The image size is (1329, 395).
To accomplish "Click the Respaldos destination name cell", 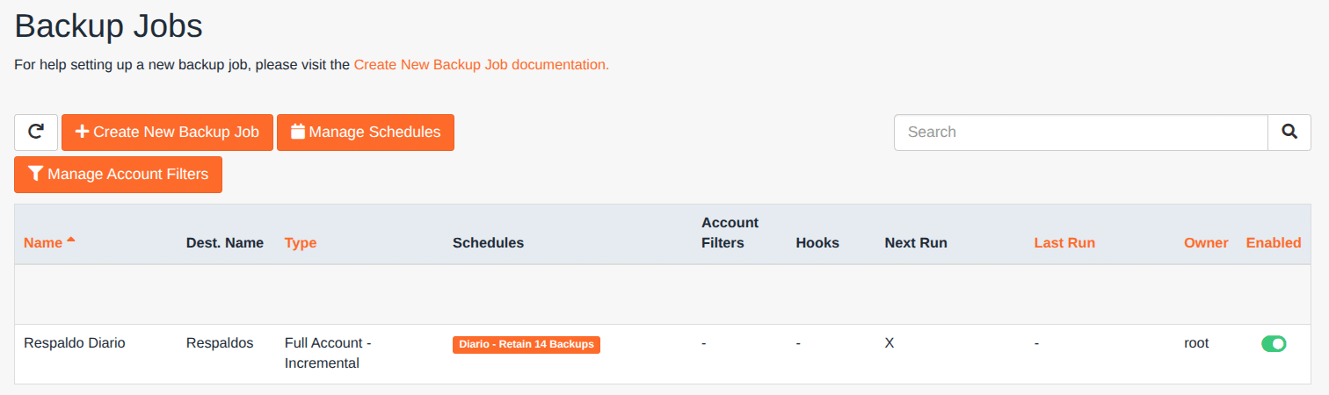I will 220,343.
